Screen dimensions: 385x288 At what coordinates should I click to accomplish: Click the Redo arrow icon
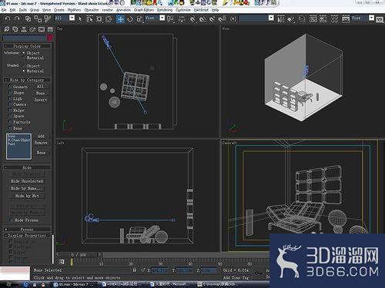tap(17, 18)
